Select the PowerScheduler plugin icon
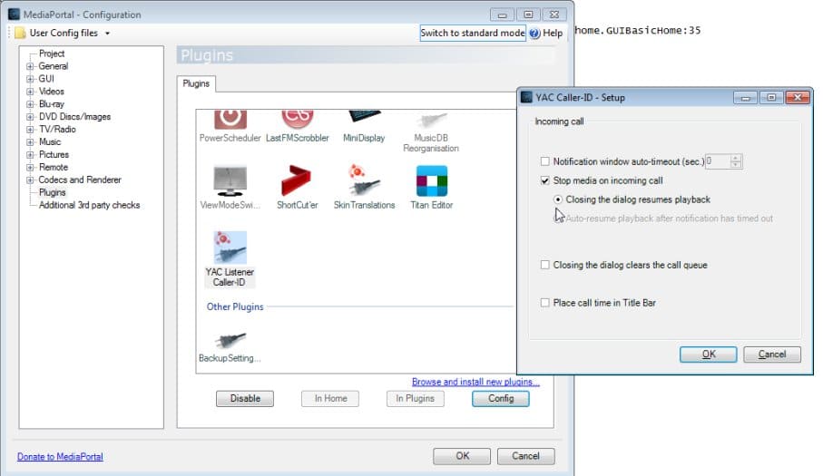The height and width of the screenshot is (476, 823). pos(230,120)
